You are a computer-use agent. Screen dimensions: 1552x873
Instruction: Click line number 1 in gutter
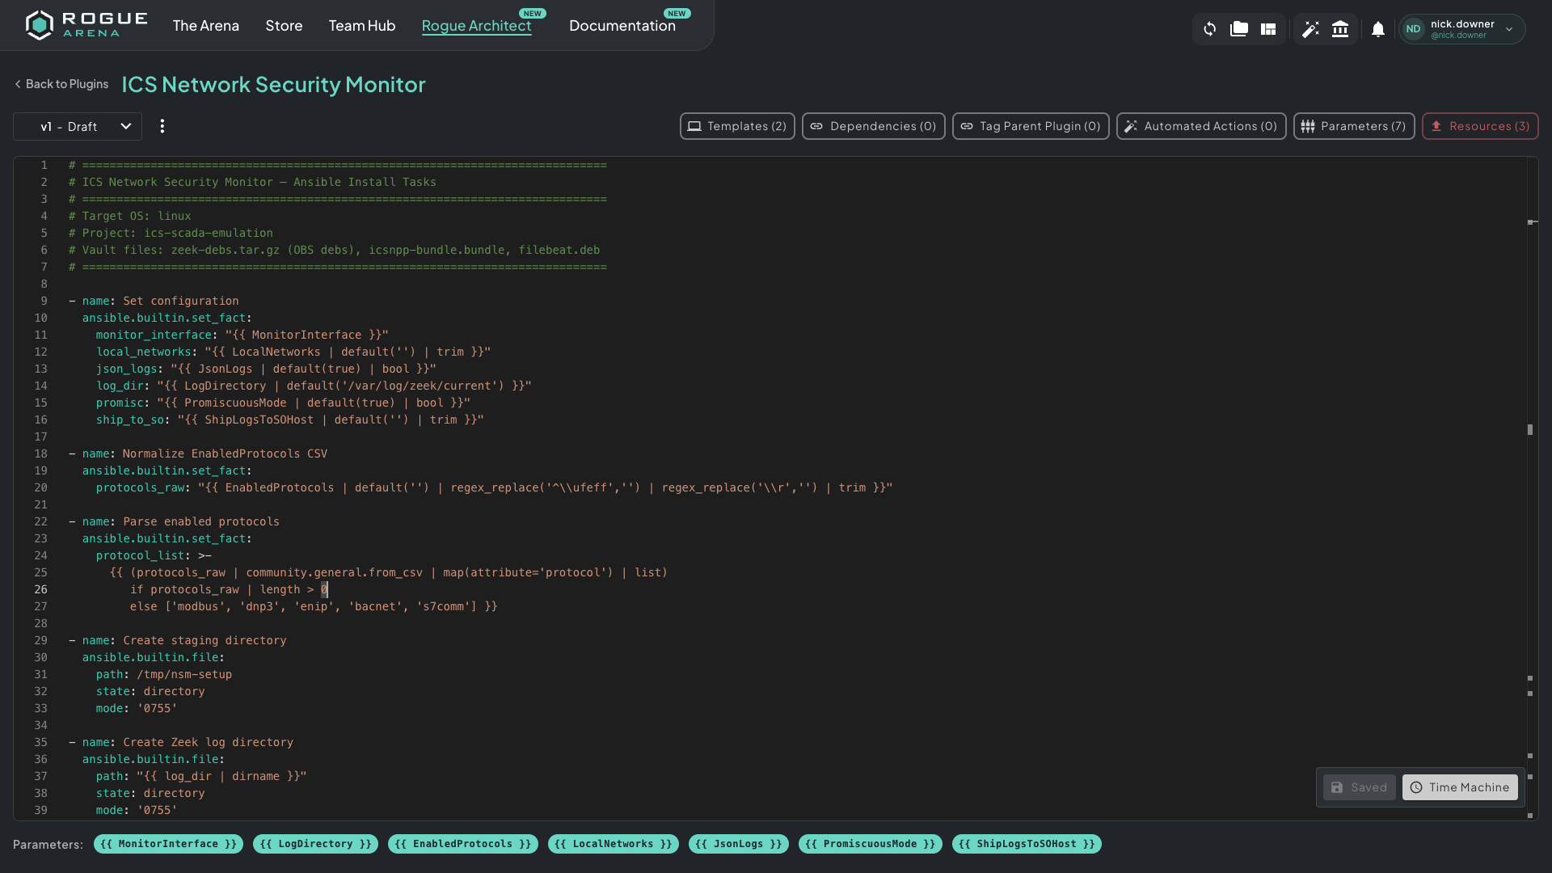coord(44,165)
